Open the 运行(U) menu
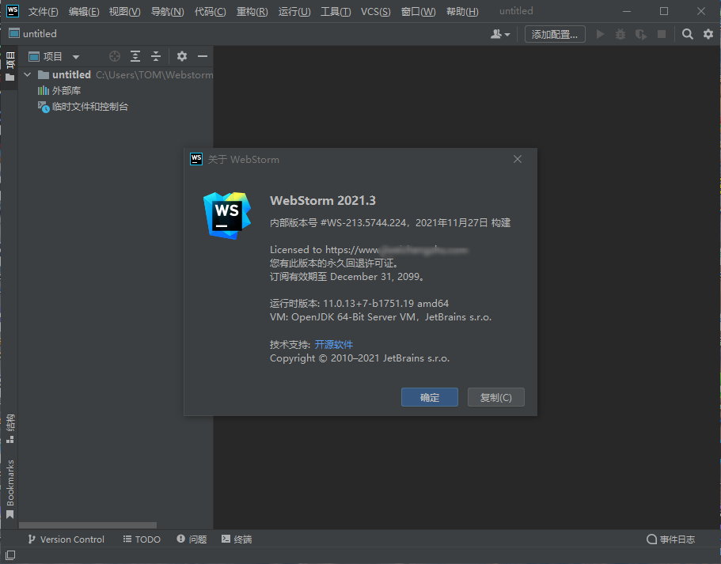The width and height of the screenshot is (721, 564). 294,12
